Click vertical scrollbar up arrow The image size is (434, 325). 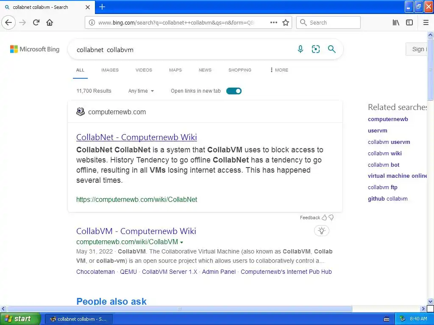(x=431, y=35)
